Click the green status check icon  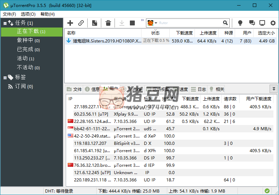coord(267,191)
